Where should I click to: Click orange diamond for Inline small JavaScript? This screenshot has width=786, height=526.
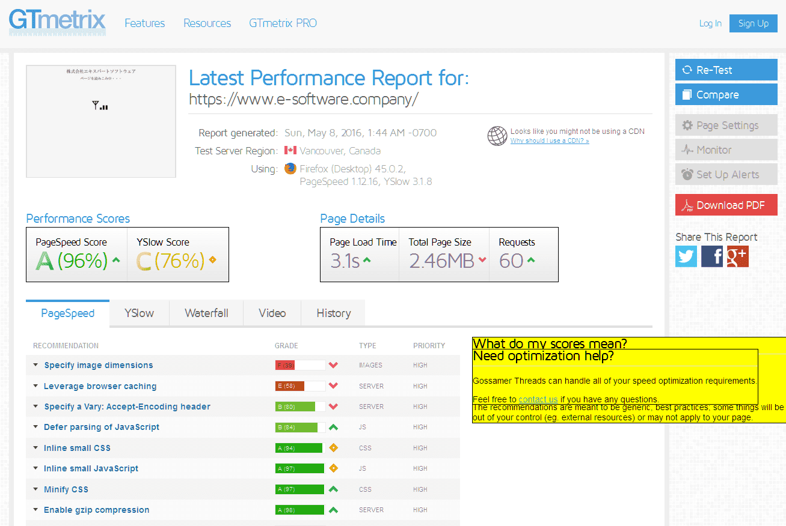(x=333, y=468)
